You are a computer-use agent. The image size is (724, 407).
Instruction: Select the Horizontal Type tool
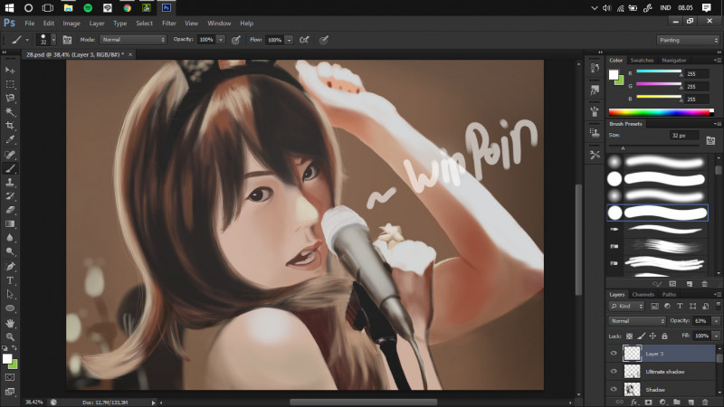pyautogui.click(x=10, y=280)
